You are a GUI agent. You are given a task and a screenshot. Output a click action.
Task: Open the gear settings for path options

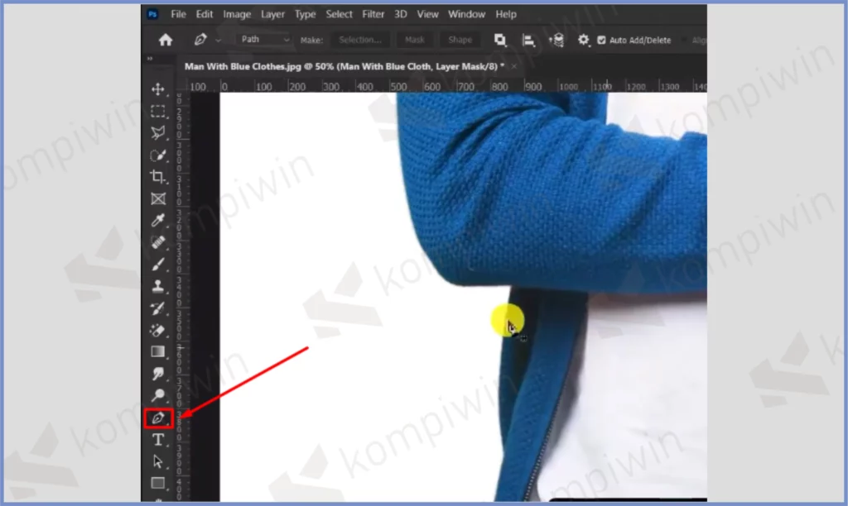pyautogui.click(x=583, y=40)
